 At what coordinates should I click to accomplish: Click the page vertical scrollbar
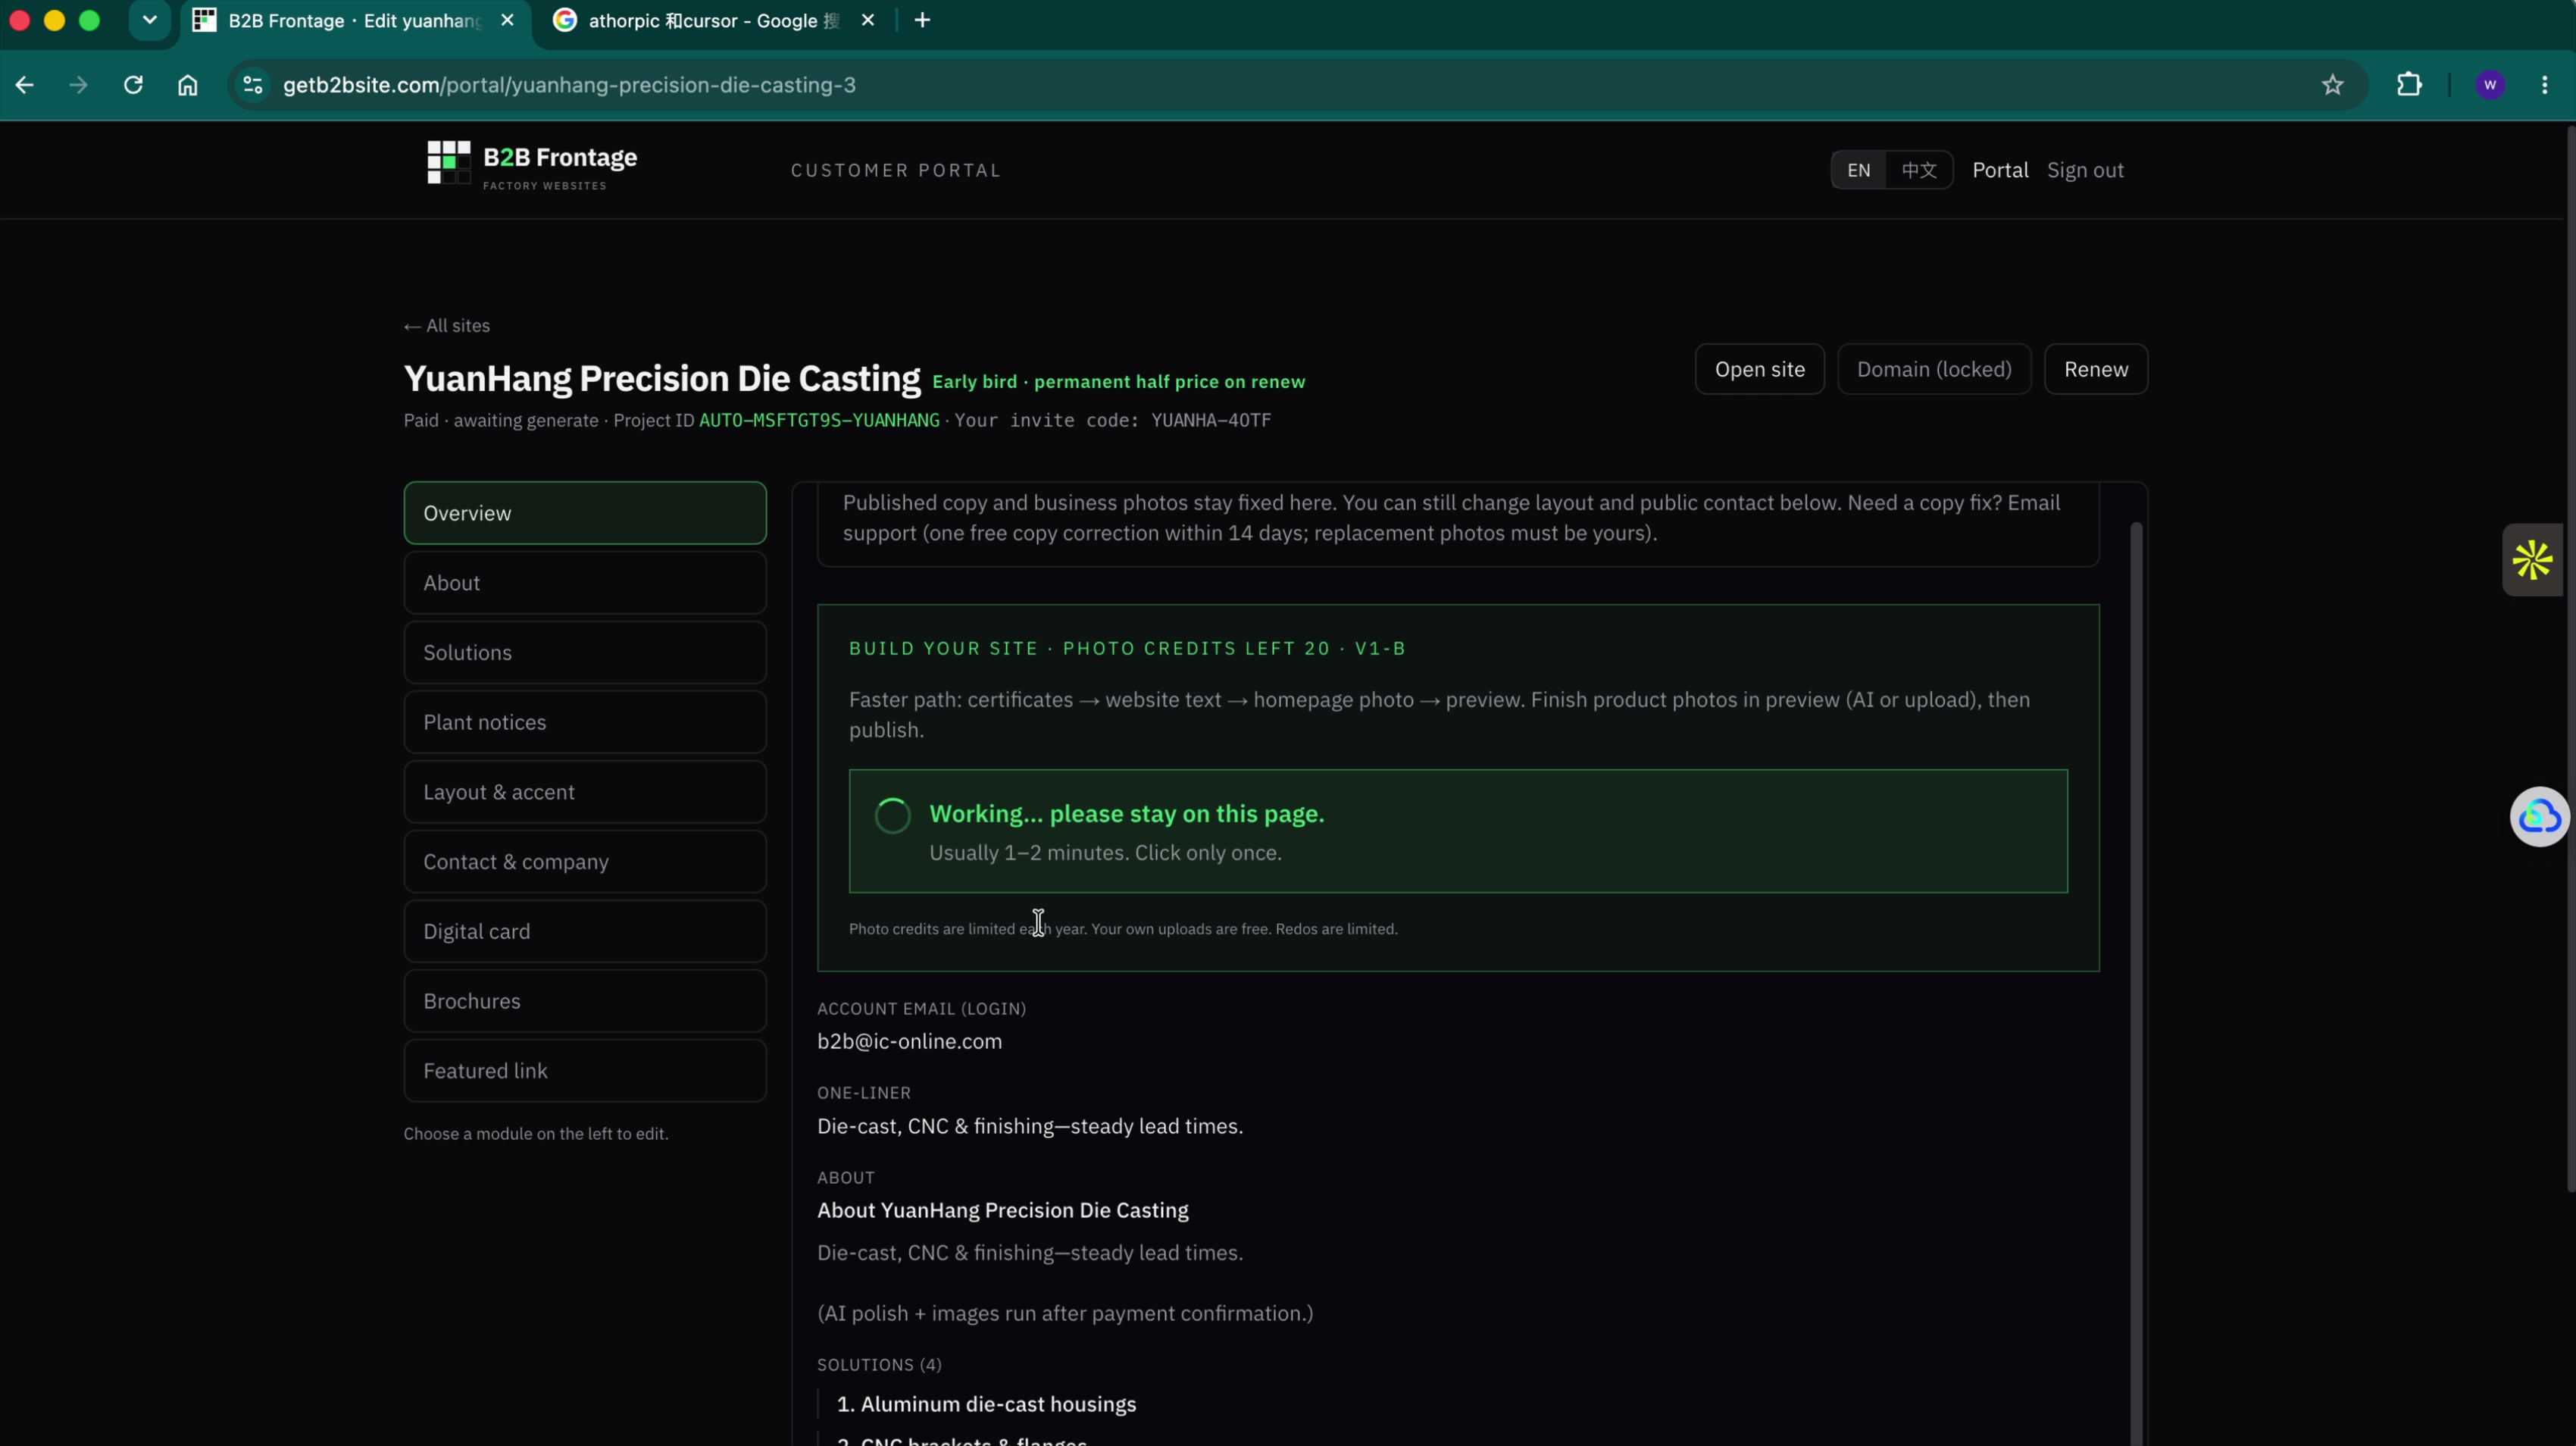tap(2570, 660)
